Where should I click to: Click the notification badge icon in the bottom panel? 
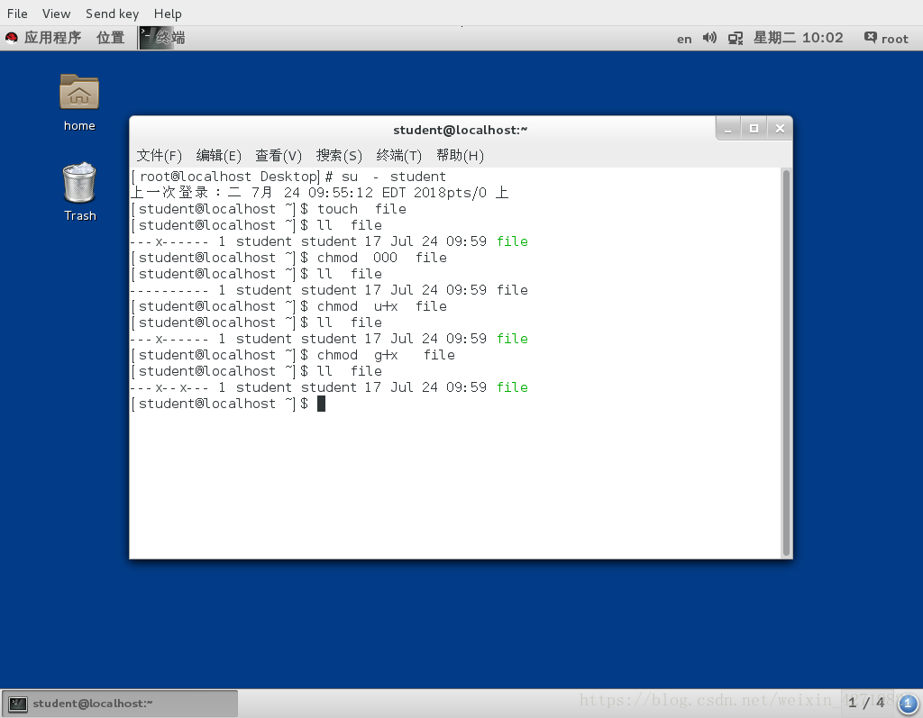(x=908, y=704)
